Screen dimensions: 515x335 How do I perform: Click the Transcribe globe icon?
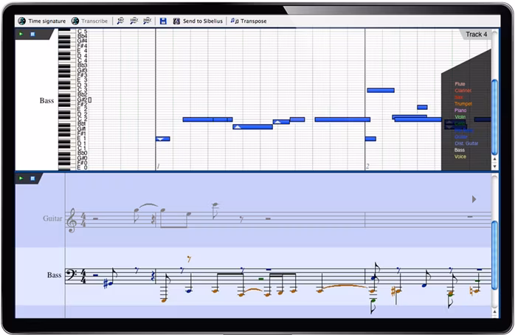coord(75,21)
